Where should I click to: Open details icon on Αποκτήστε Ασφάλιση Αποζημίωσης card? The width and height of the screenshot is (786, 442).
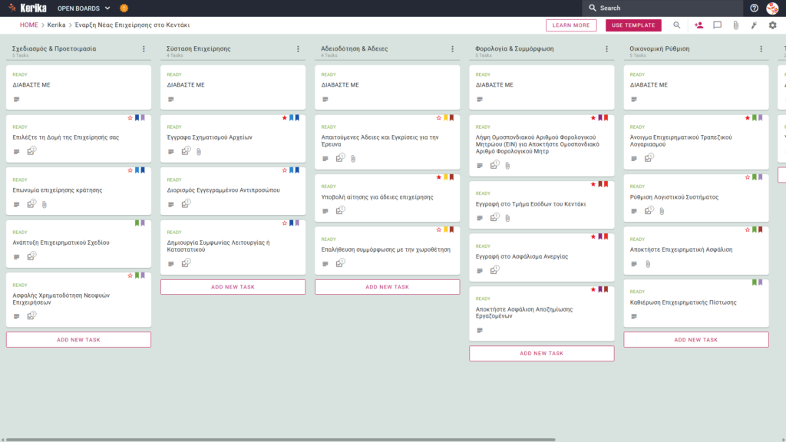480,330
